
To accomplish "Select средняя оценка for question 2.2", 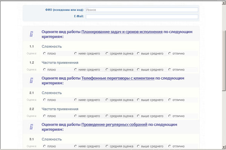I will 107,116.
